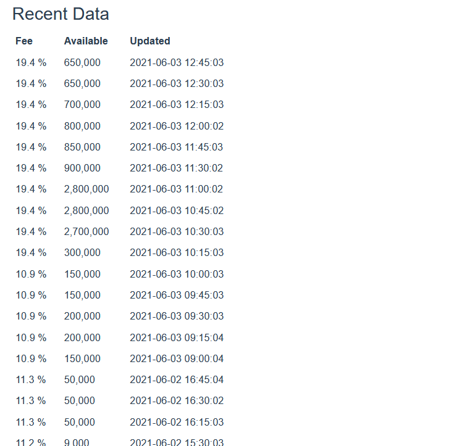Click the 2021-06-02 16:45:04 timestamp
Screen dimensions: 475x446
[177, 379]
